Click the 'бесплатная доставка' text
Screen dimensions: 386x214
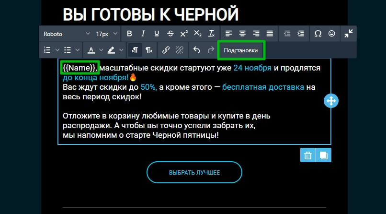pos(263,87)
